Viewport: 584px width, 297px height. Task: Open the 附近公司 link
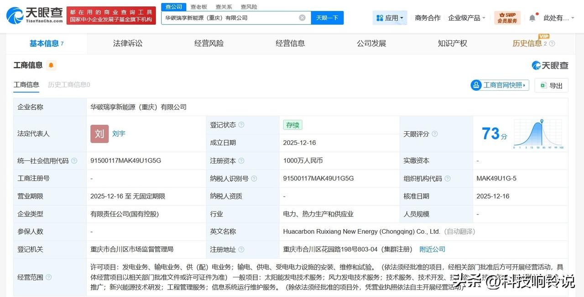(432, 249)
